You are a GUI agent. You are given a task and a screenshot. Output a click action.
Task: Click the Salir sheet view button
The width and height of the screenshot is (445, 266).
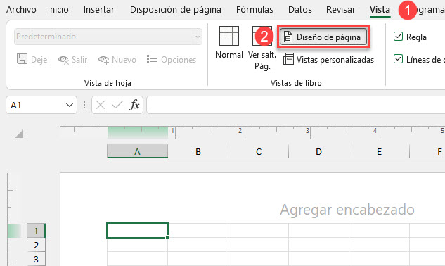(x=72, y=59)
